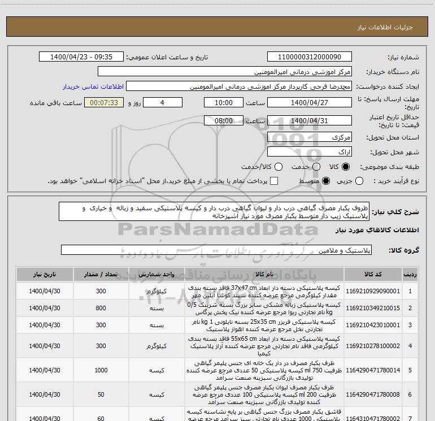Click the request creator field محمدرضا فرجی

(239, 86)
